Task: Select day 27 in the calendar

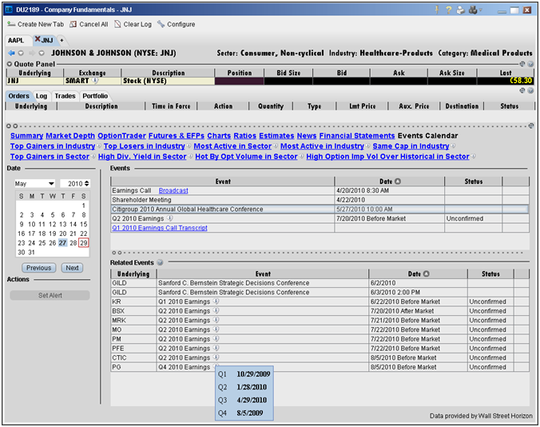Action: click(x=62, y=243)
